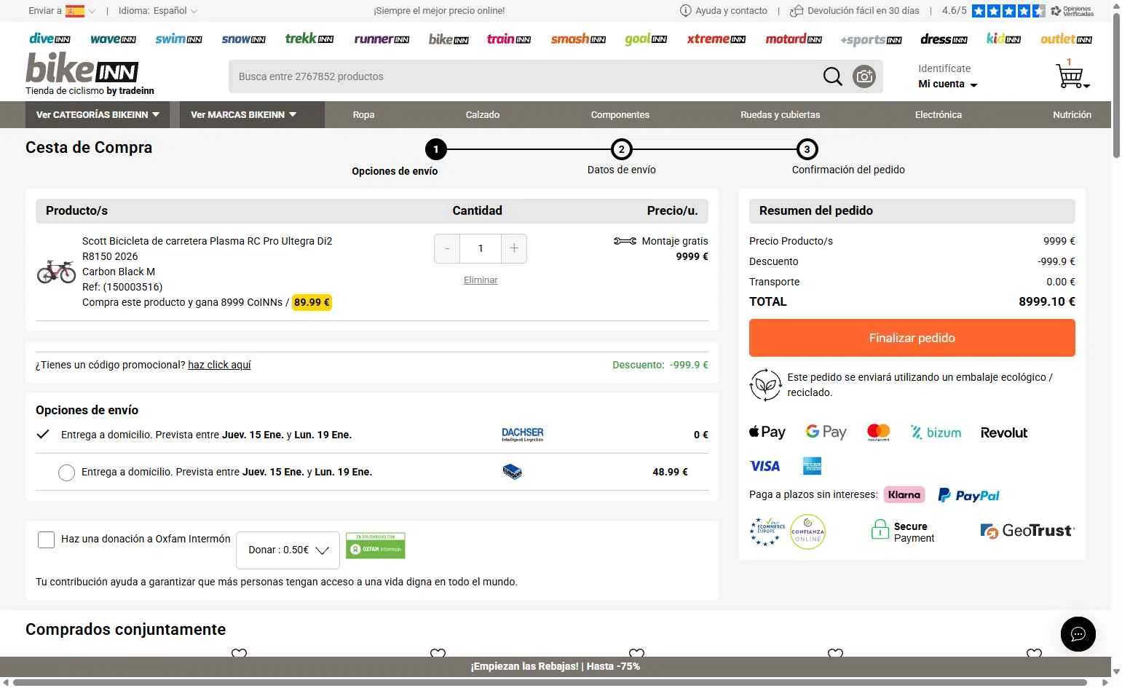The width and height of the screenshot is (1122, 688).
Task: Open the Ruedas y cubiertas menu
Action: click(x=781, y=115)
